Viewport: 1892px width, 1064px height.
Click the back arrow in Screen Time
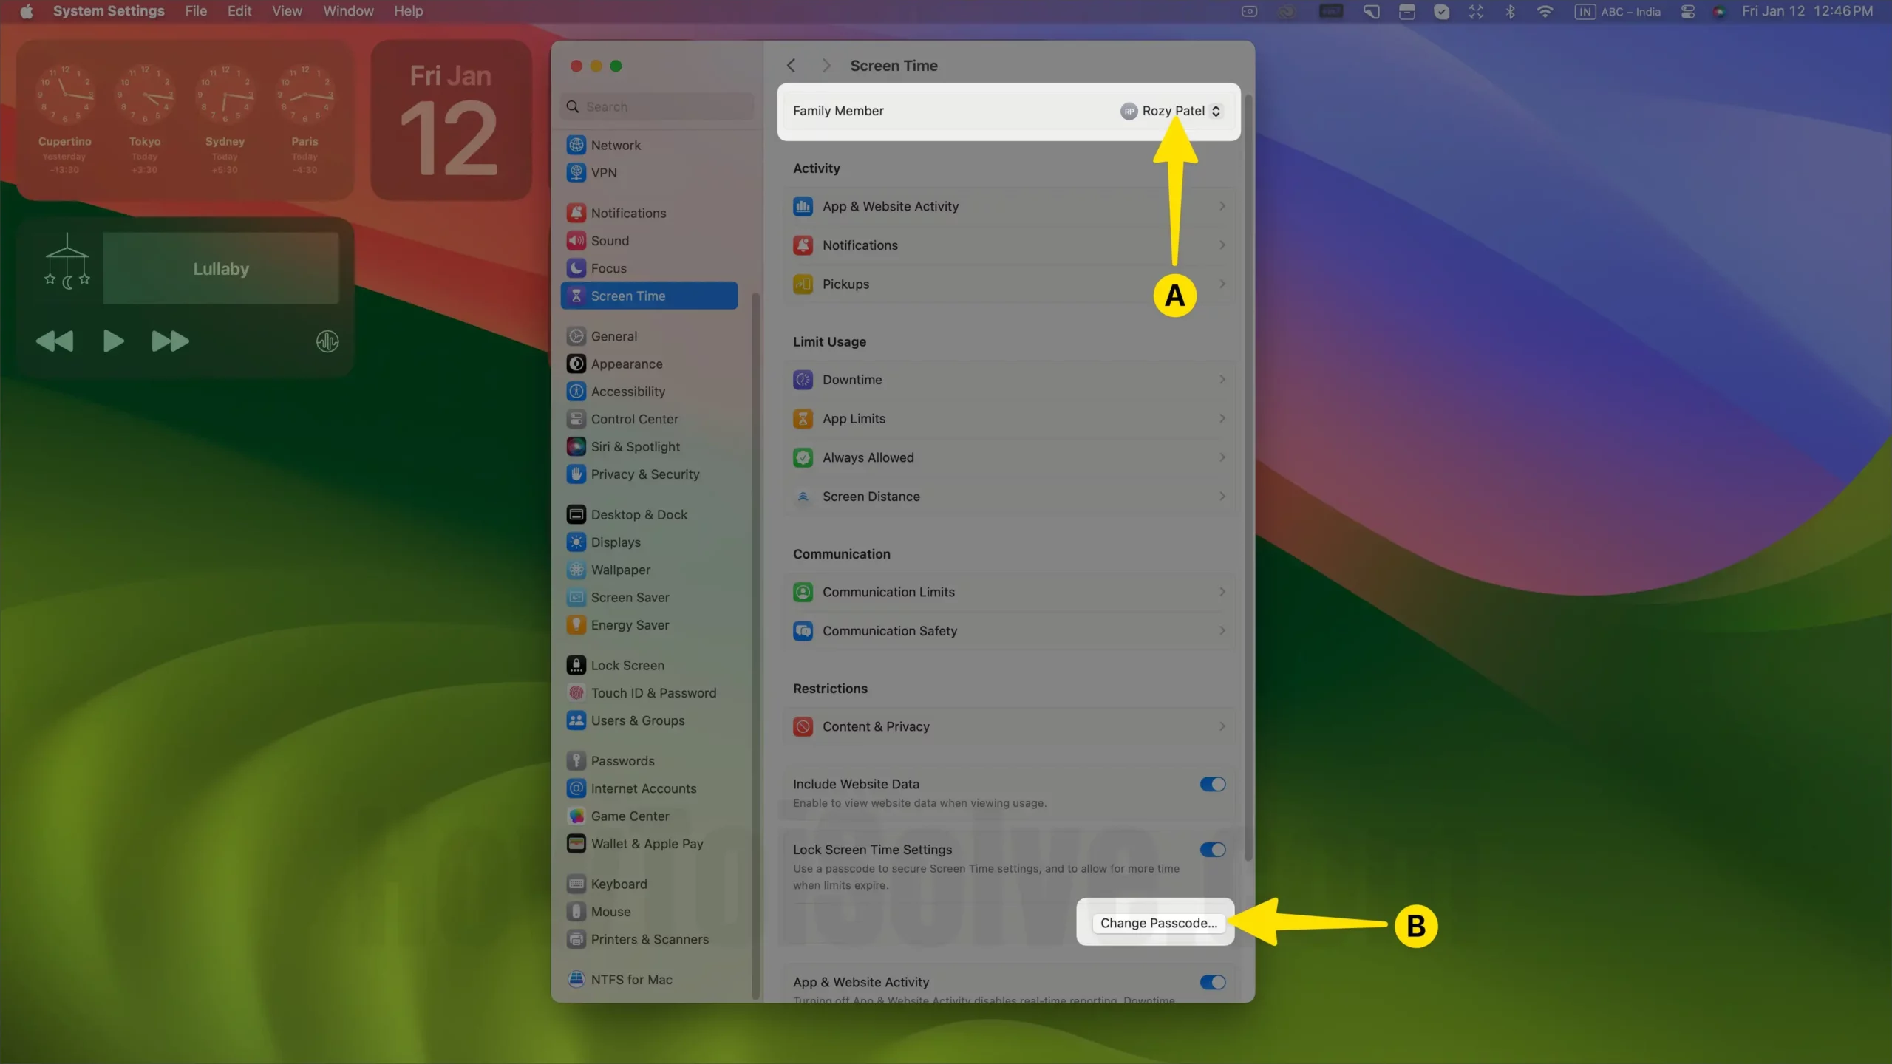click(x=791, y=65)
